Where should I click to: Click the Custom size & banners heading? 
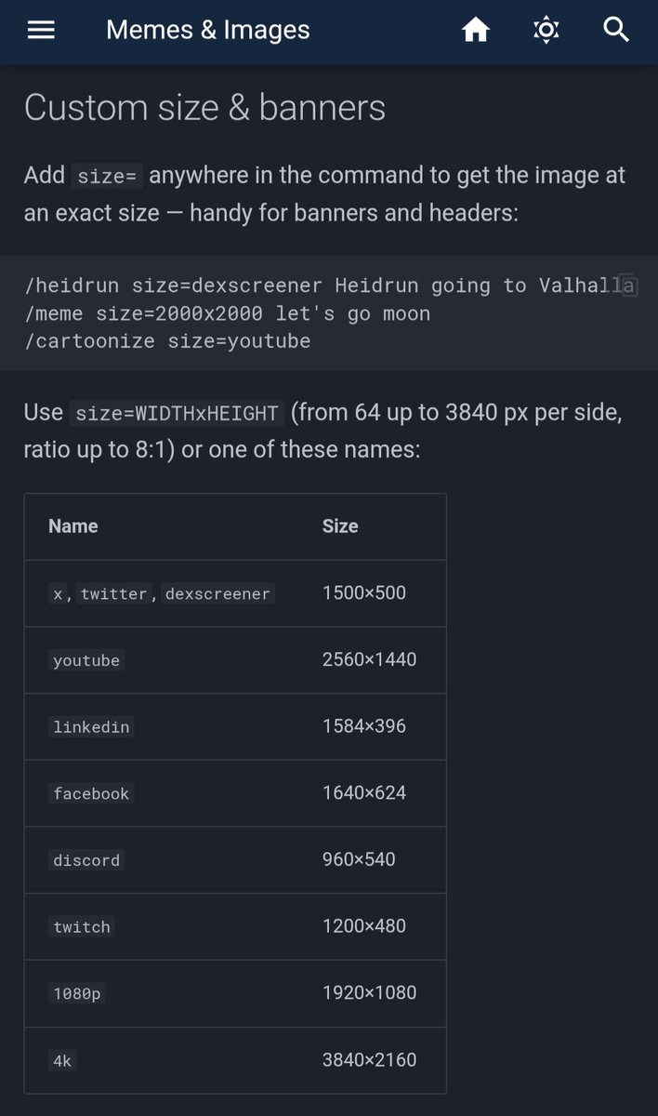[204, 108]
